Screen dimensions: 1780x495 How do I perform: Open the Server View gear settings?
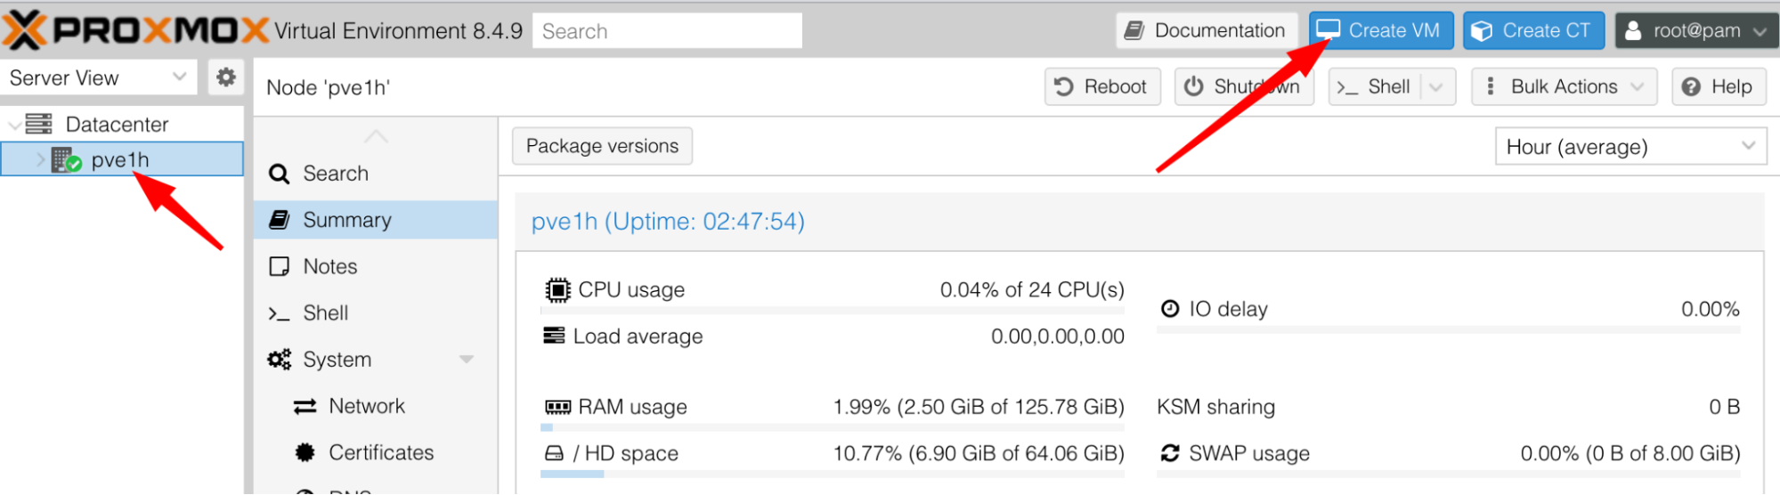226,77
